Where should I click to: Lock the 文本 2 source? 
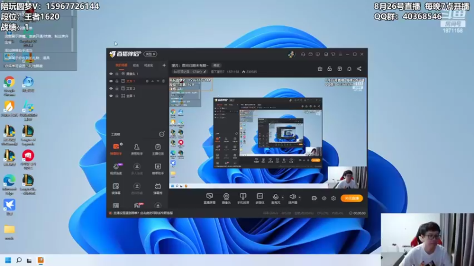tap(117, 88)
